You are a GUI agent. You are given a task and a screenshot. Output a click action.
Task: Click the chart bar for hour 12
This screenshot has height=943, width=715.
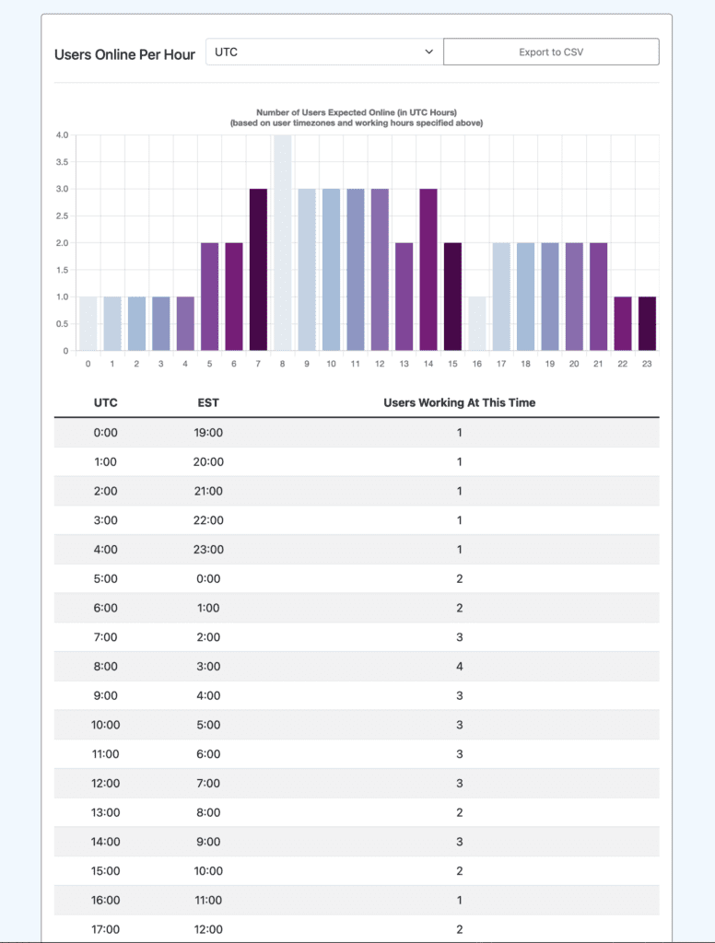point(380,270)
